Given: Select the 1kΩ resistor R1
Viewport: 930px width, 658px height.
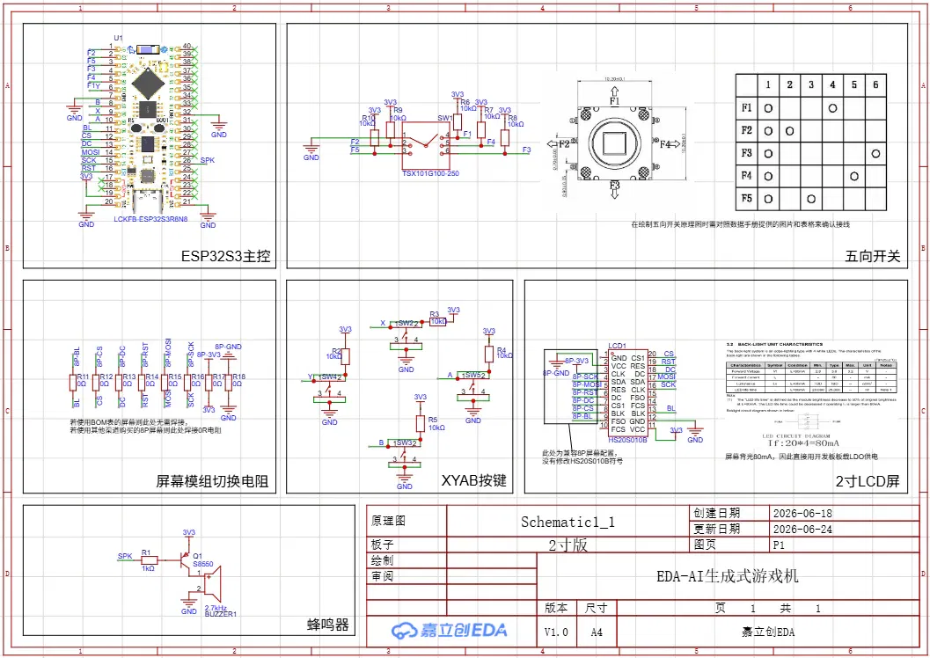Looking at the screenshot, I should 149,559.
